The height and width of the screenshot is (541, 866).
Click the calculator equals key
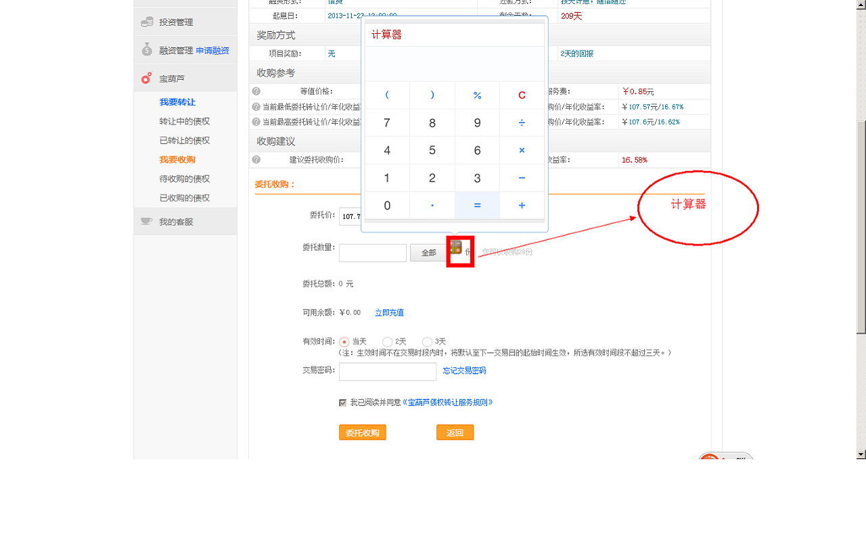point(477,206)
